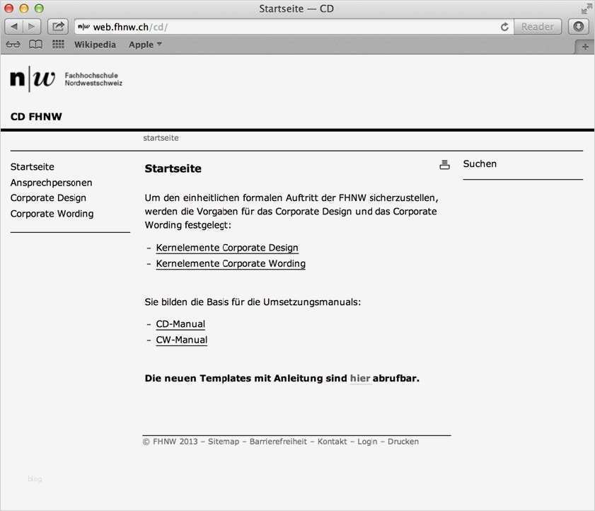Open the Reading List via the glasses icon
Image resolution: width=595 pixels, height=511 pixels.
tap(13, 44)
